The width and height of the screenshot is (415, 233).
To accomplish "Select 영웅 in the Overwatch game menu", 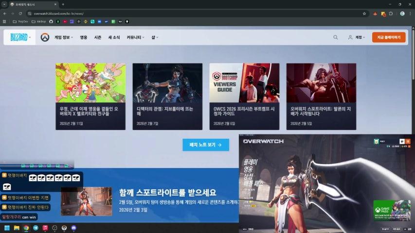I will pos(248,169).
